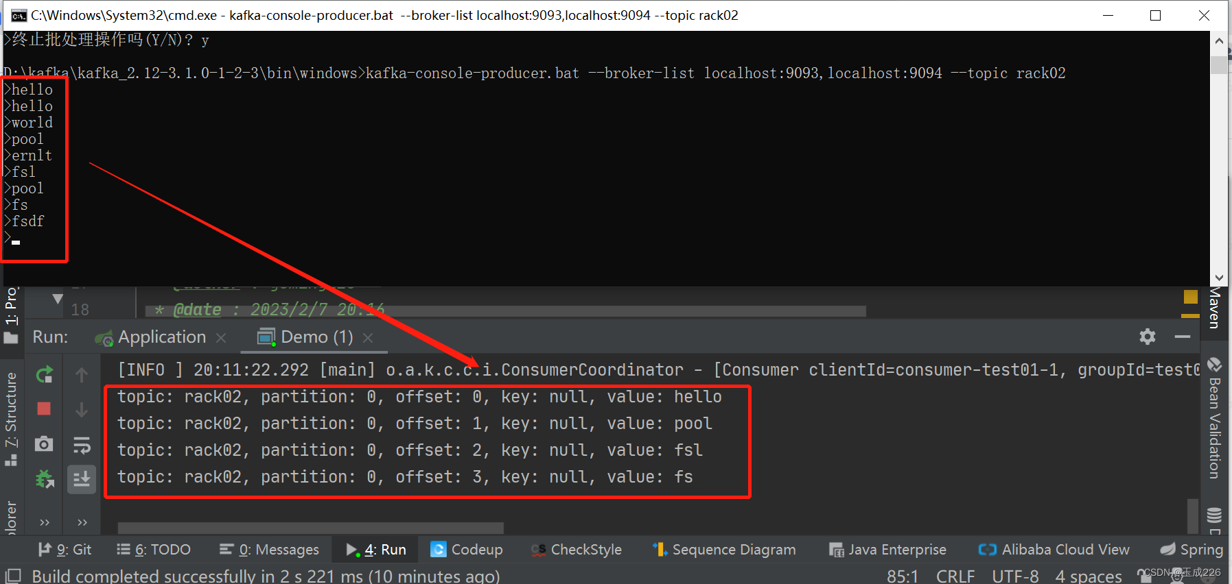The width and height of the screenshot is (1232, 584).
Task: Click the run console horizontal scrollbar
Action: click(311, 528)
